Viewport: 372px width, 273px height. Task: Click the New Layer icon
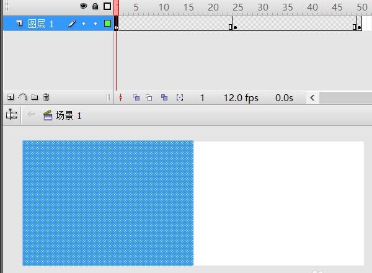click(x=11, y=97)
